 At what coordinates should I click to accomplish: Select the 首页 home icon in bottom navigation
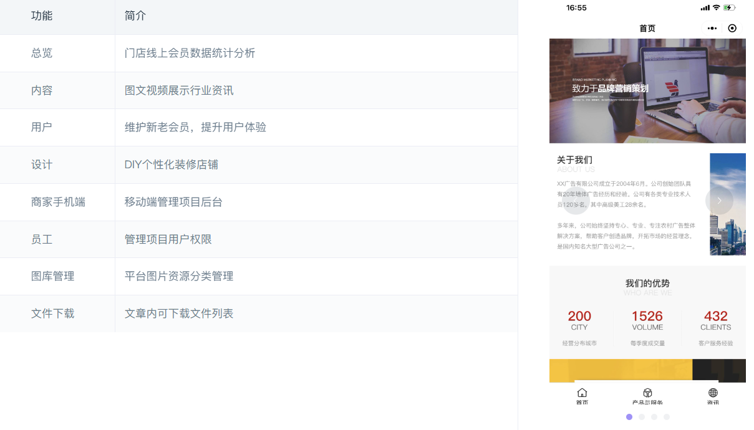click(582, 393)
